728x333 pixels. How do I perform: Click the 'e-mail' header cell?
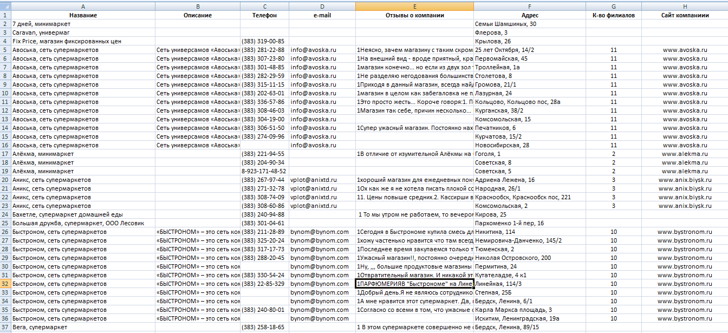pos(322,15)
